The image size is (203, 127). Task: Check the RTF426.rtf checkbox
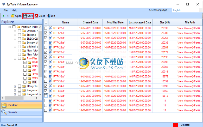click(46, 47)
